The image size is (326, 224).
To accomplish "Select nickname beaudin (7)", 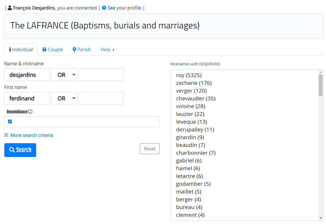I will 191,145.
